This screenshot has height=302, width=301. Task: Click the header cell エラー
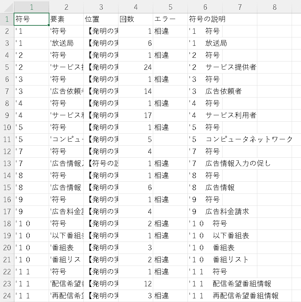(171, 19)
